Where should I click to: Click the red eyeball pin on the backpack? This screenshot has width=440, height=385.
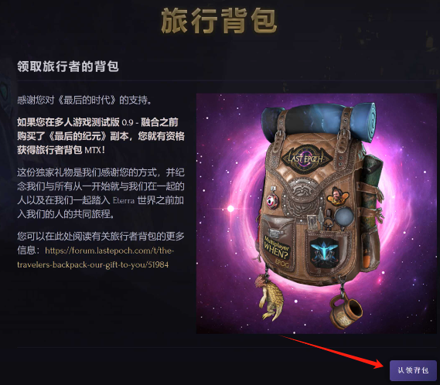(x=272, y=200)
